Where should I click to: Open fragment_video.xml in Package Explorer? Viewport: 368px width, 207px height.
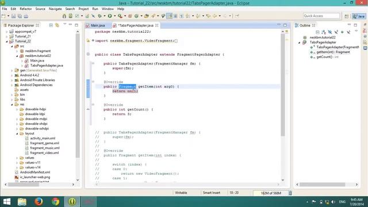(x=44, y=153)
